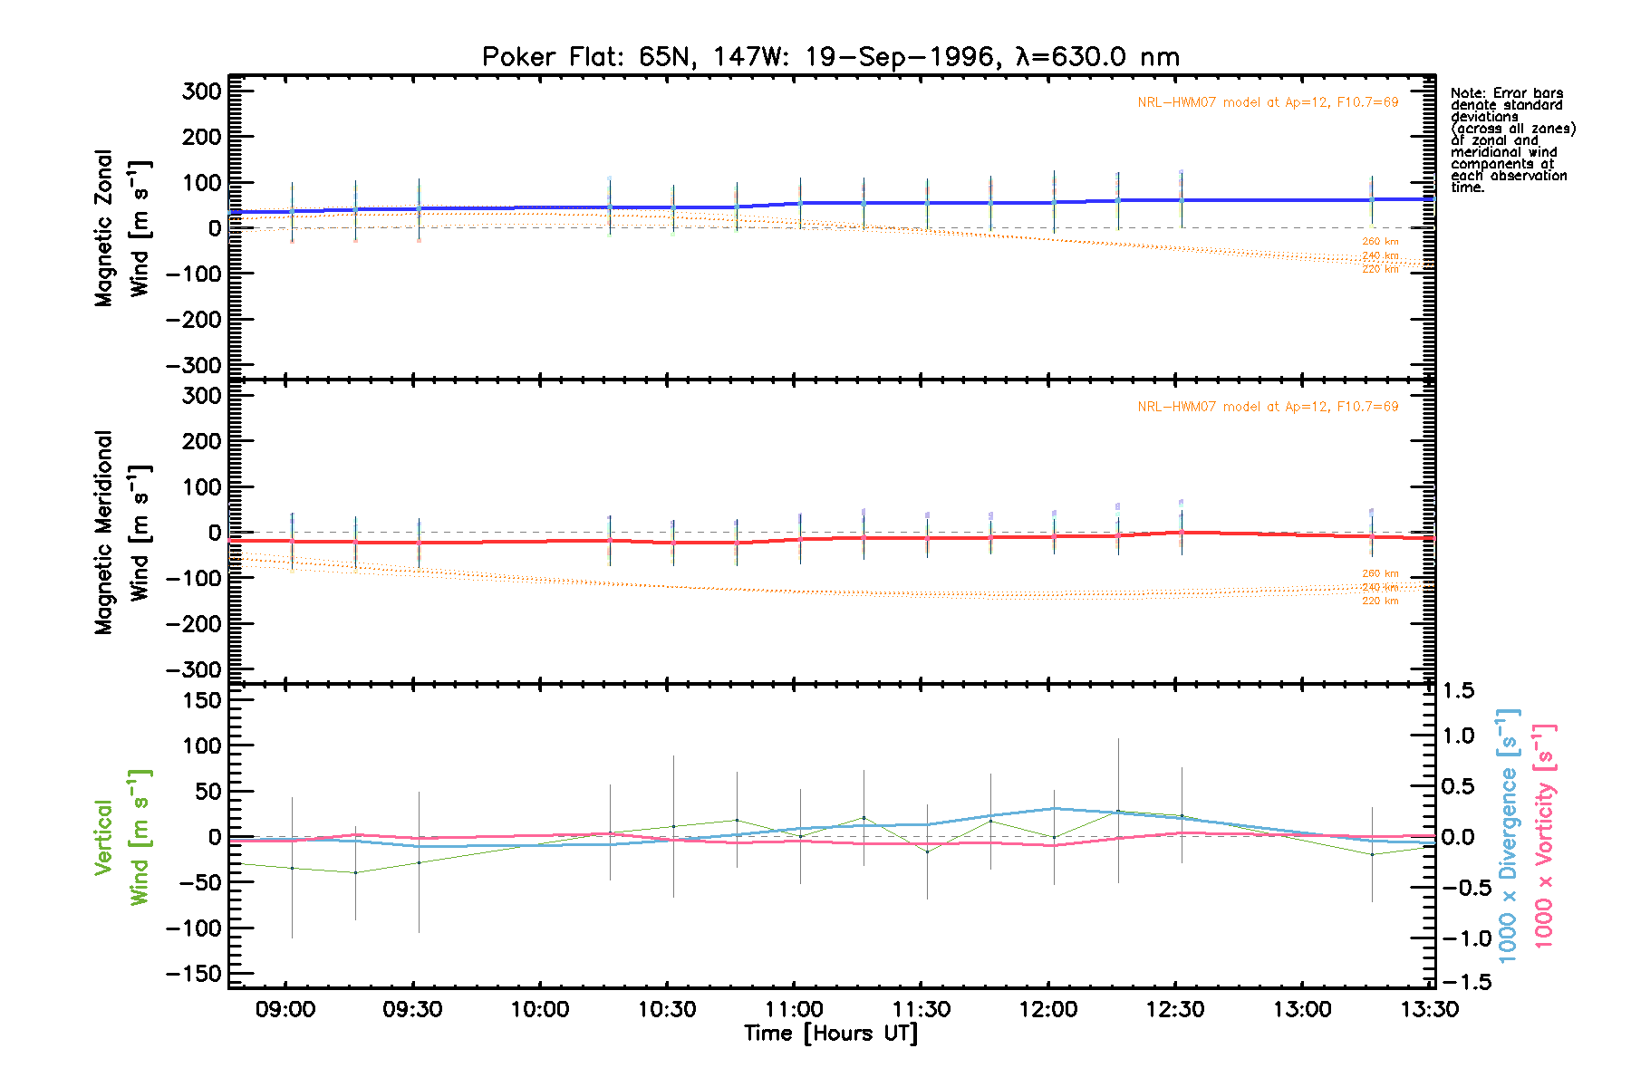Click the 'Magnetic Zonal Wind' y-axis label

tap(121, 228)
